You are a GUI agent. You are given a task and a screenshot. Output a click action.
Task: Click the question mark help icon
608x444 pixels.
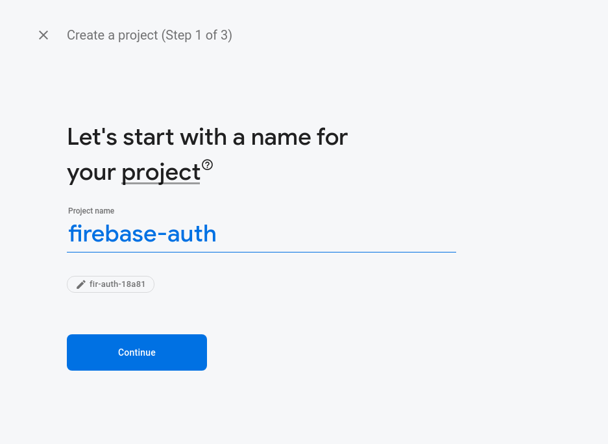pyautogui.click(x=208, y=165)
